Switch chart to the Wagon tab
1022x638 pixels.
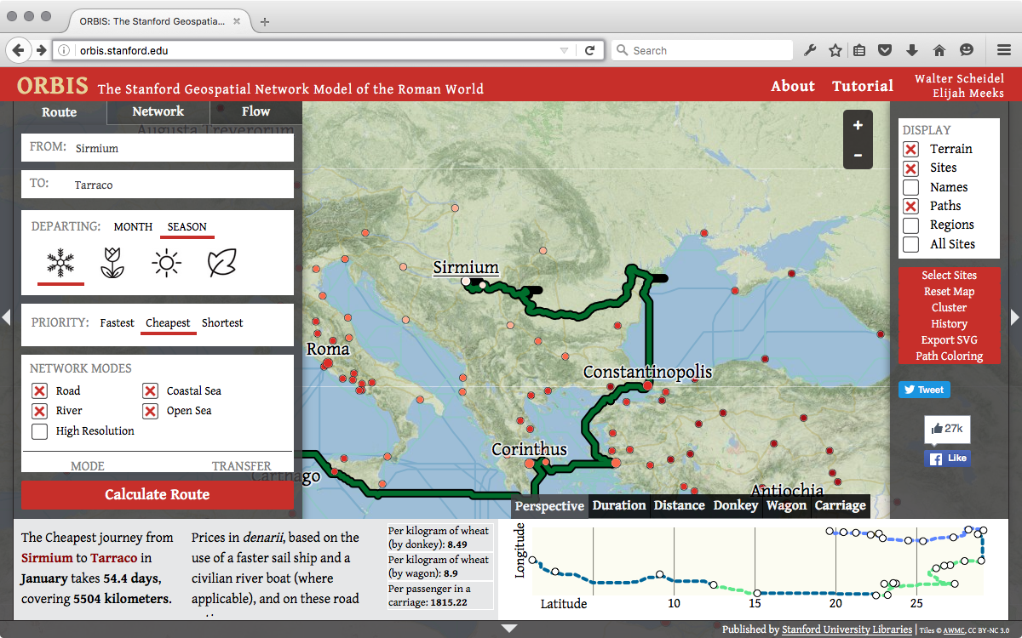786,505
